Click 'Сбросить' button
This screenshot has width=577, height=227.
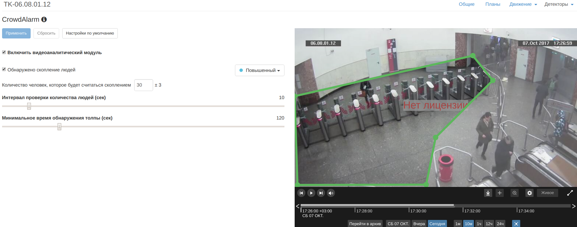coord(46,33)
